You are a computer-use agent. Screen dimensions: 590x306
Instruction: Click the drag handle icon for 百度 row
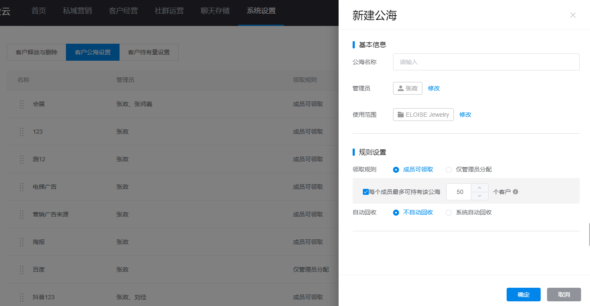point(22,270)
